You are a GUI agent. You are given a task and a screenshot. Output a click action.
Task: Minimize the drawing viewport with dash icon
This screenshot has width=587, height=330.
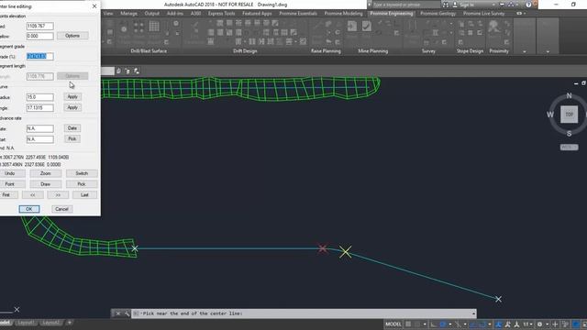(576, 83)
